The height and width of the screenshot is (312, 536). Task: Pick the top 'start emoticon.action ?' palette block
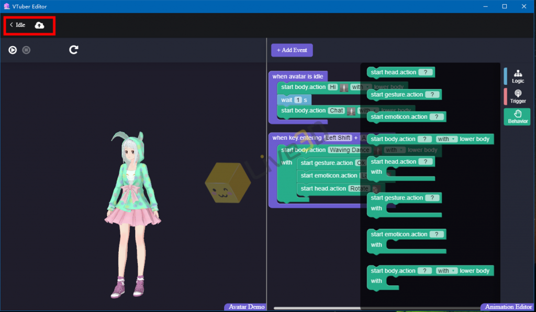click(x=406, y=117)
